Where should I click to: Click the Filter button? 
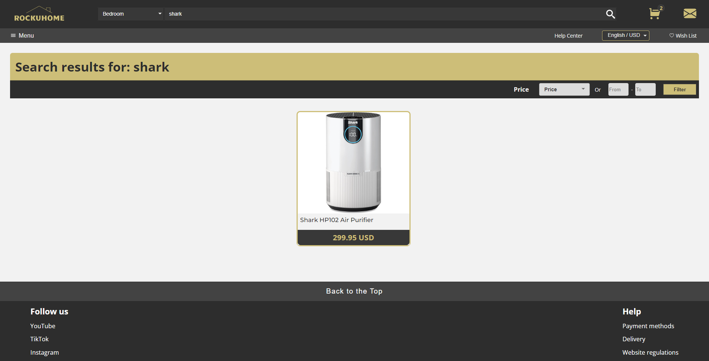coord(679,89)
